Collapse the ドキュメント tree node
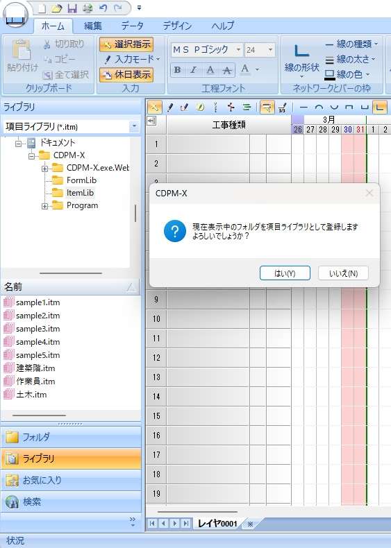 click(x=18, y=143)
